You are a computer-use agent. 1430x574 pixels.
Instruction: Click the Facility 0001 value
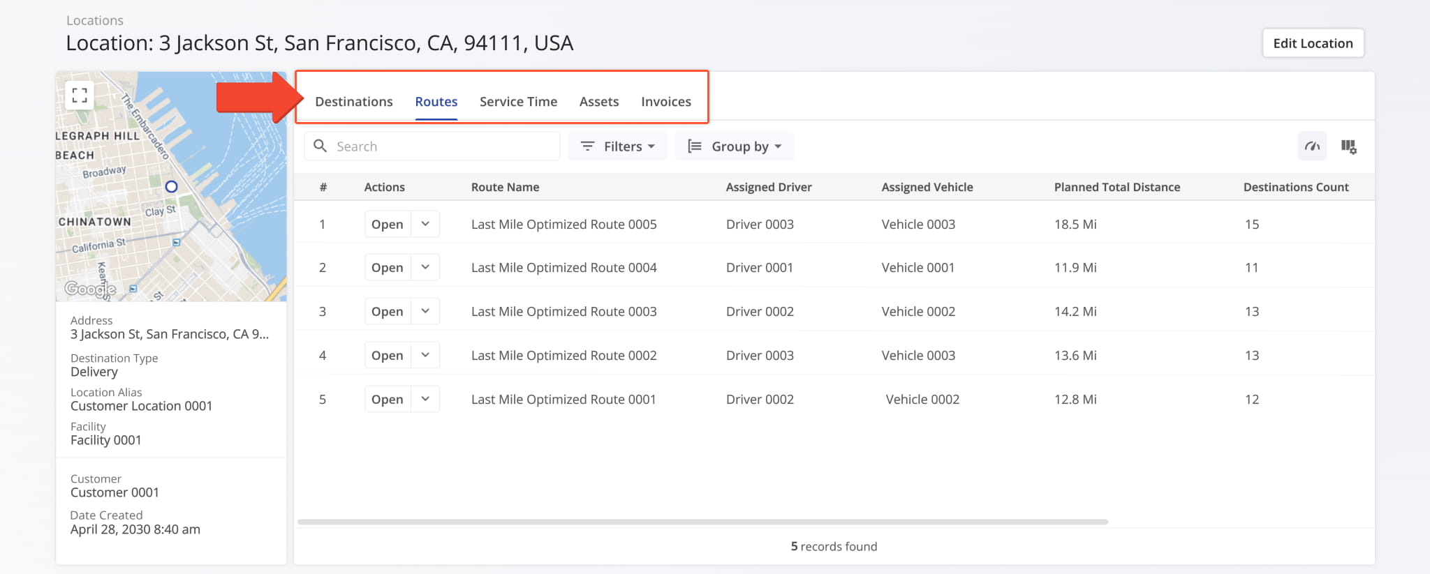click(x=105, y=440)
